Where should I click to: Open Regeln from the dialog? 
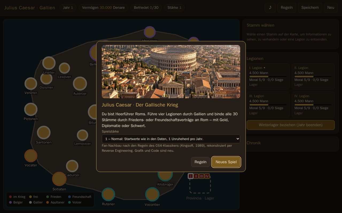coord(200,162)
